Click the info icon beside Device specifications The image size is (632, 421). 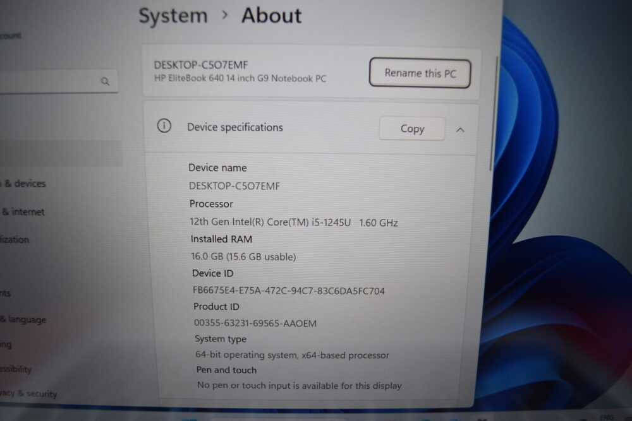click(164, 126)
